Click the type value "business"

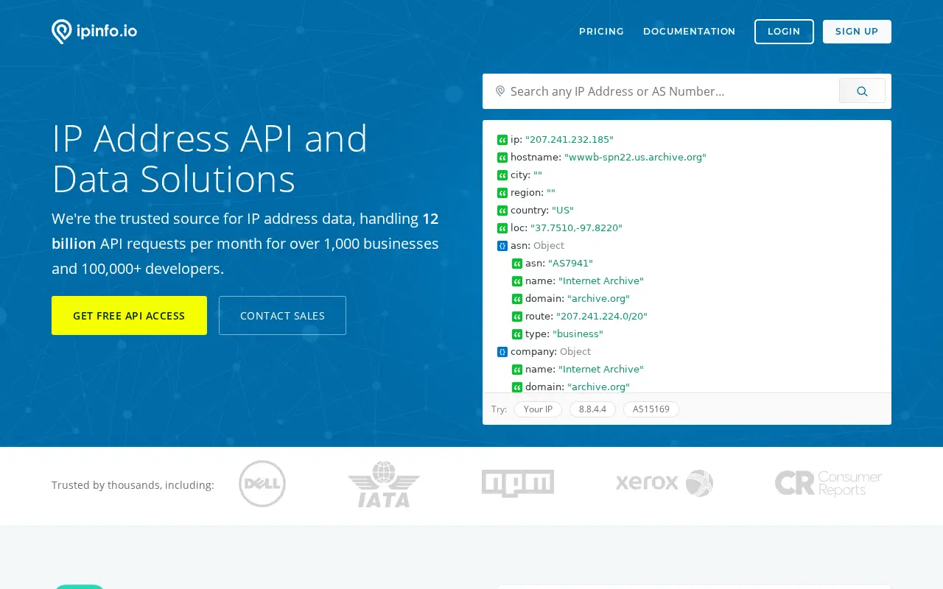tap(578, 334)
